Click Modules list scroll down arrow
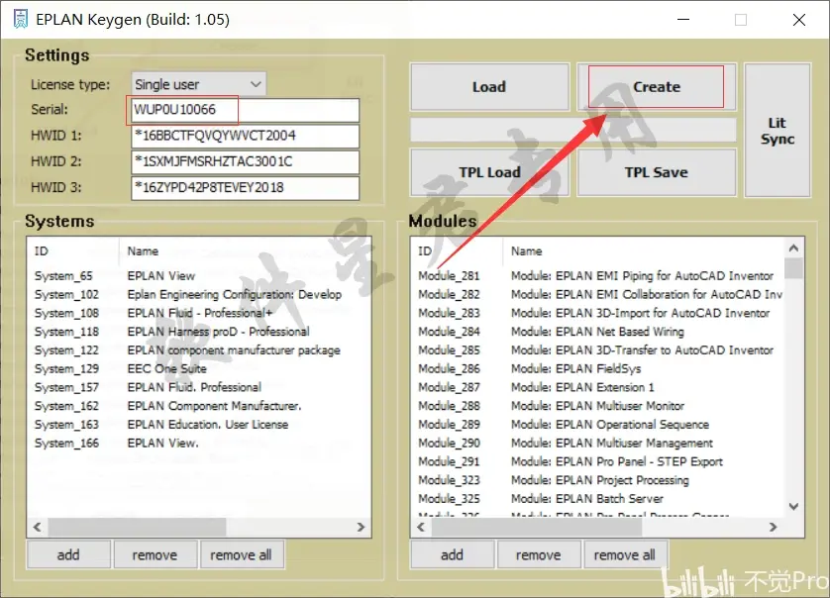 [793, 507]
